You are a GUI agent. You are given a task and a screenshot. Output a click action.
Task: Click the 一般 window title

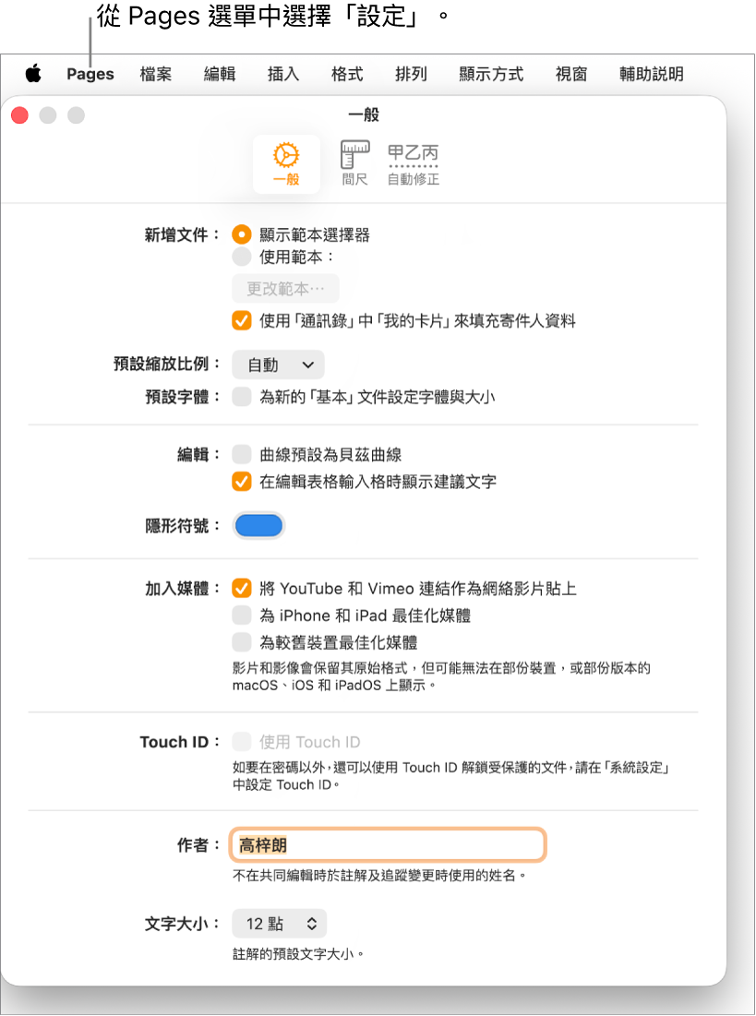coord(364,114)
